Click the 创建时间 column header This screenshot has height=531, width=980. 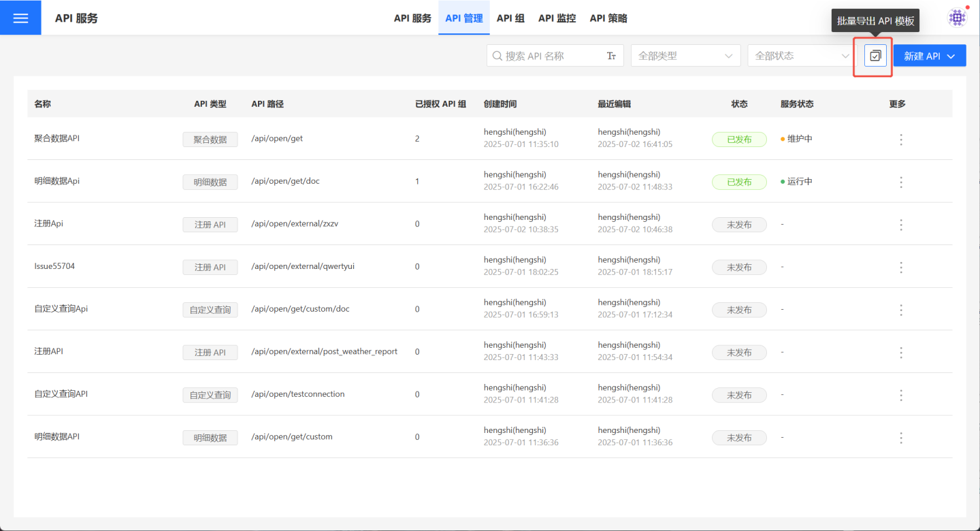point(500,104)
